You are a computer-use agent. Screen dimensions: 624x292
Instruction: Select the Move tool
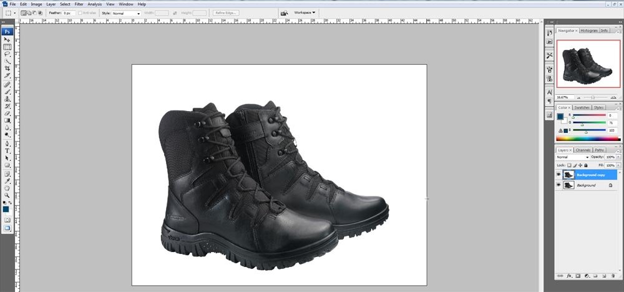pos(7,40)
